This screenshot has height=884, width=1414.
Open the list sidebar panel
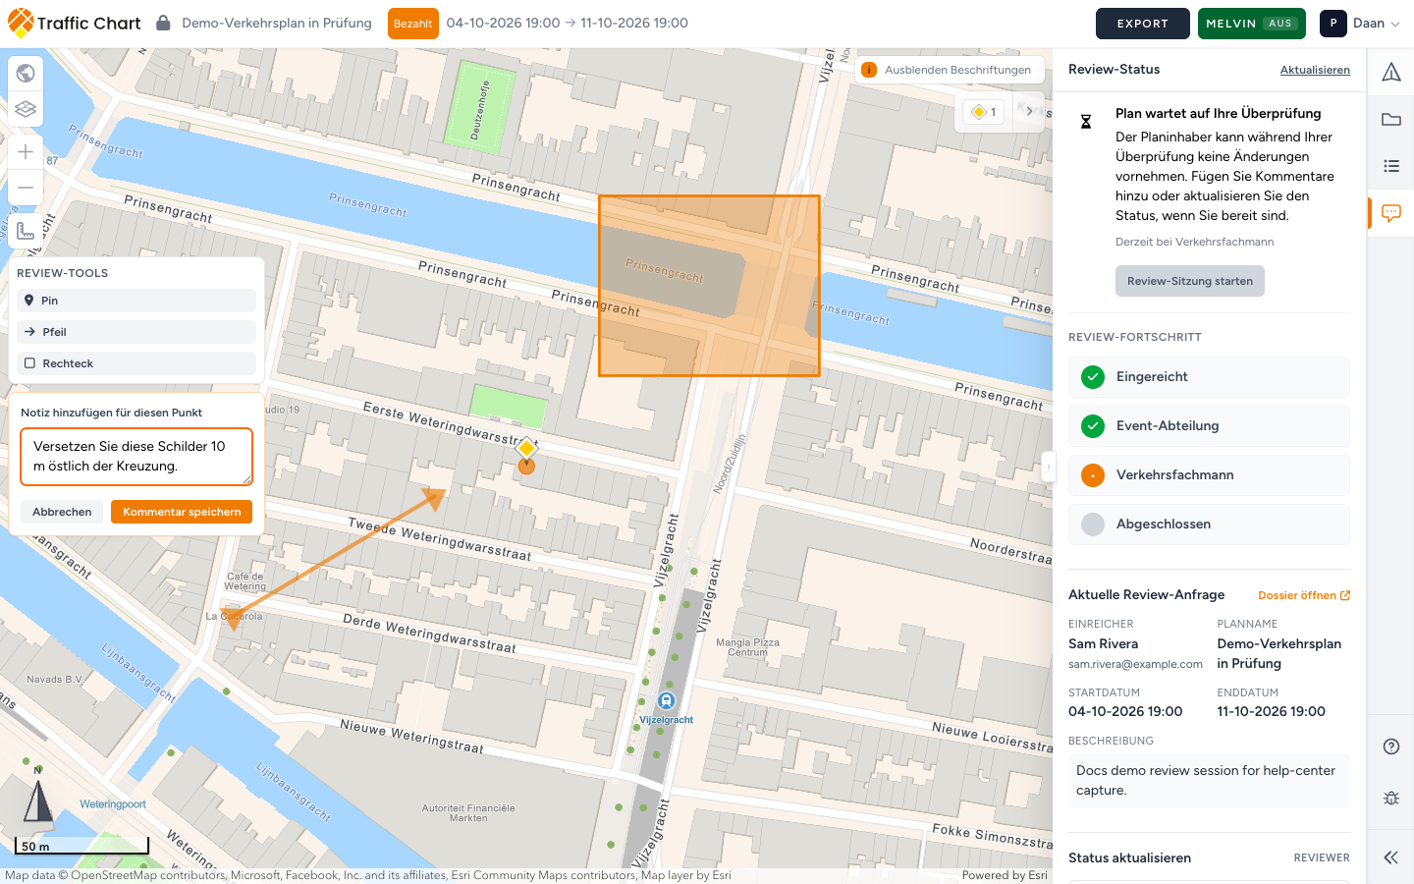[1391, 166]
